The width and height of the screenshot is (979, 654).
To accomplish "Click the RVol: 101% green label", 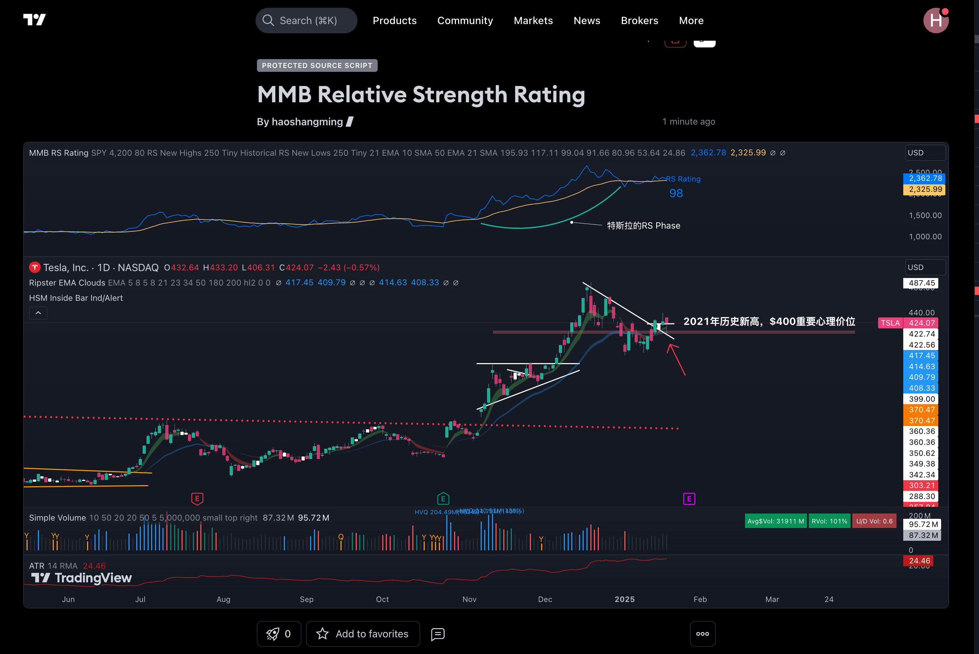I will click(x=829, y=521).
